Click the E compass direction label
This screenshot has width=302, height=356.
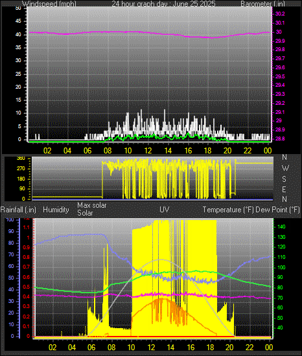284,190
